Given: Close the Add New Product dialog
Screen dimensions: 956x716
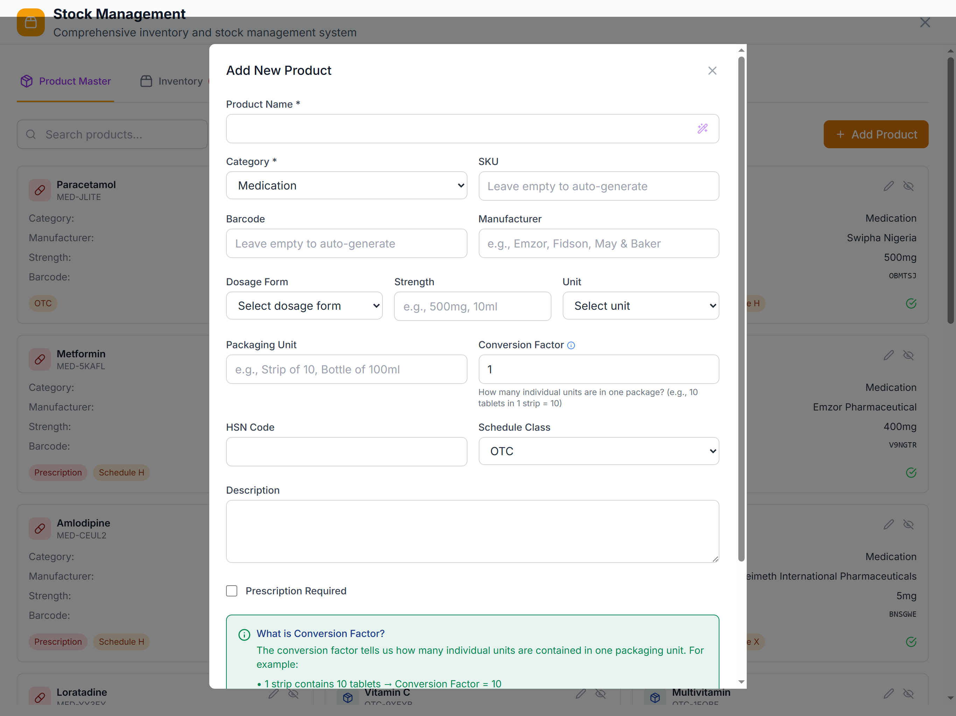Looking at the screenshot, I should [712, 71].
